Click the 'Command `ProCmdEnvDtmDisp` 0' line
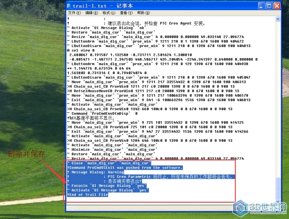This screenshot has width=289, height=219. [102, 114]
